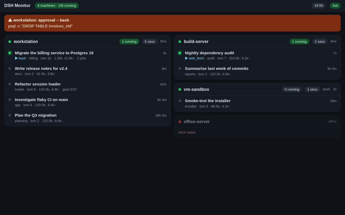Open Plan the Q3 migration session

tap(87, 118)
